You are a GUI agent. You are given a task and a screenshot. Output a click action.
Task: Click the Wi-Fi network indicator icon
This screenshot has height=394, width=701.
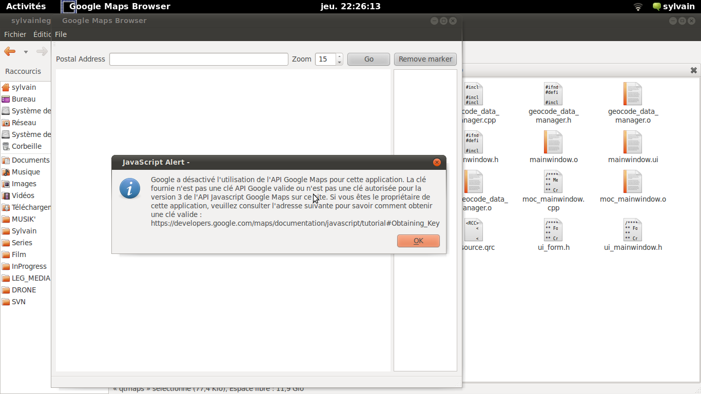tap(638, 7)
